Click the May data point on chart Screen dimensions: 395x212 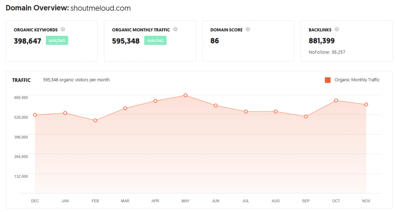pos(186,95)
